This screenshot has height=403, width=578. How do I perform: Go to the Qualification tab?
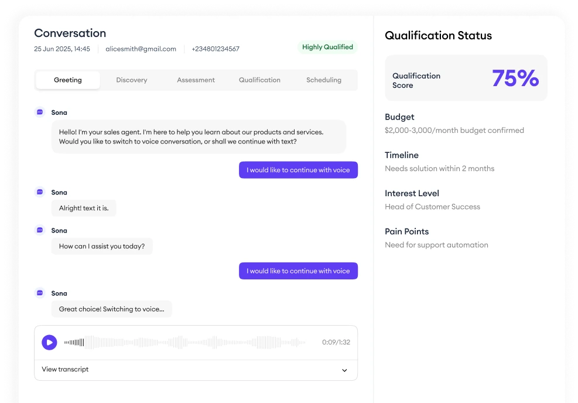coord(259,80)
